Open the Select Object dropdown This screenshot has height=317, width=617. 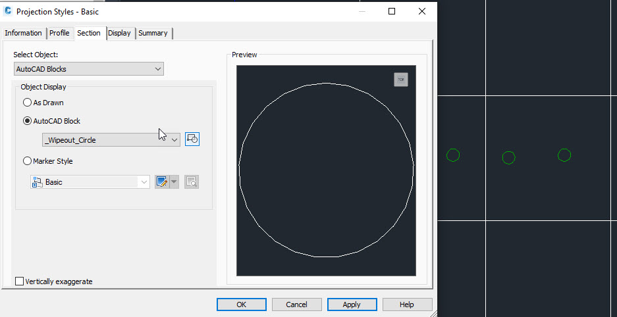click(88, 69)
